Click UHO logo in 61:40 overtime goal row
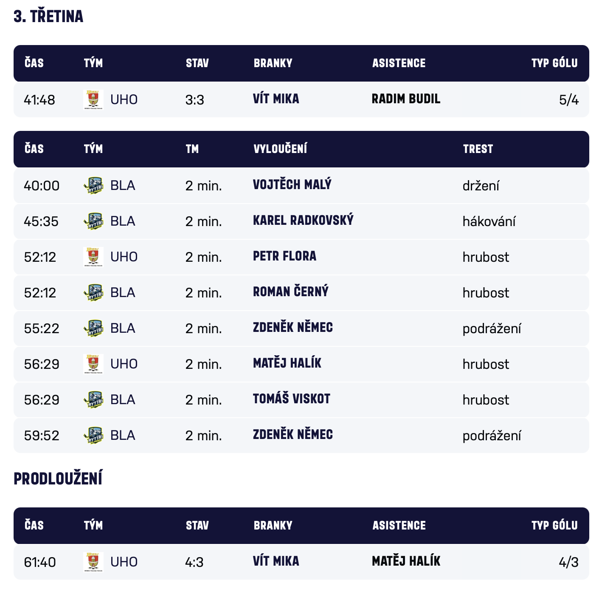 [93, 562]
